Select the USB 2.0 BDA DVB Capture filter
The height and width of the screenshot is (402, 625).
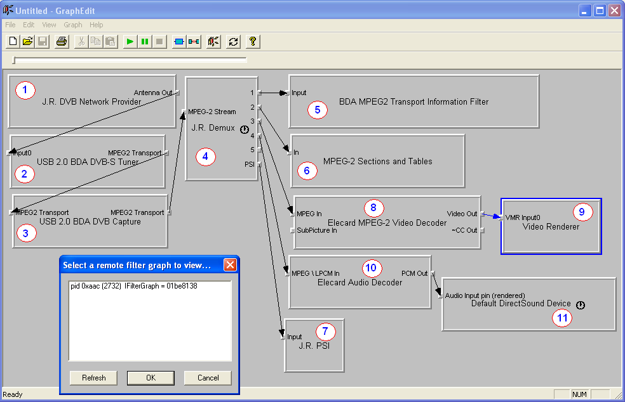point(90,222)
